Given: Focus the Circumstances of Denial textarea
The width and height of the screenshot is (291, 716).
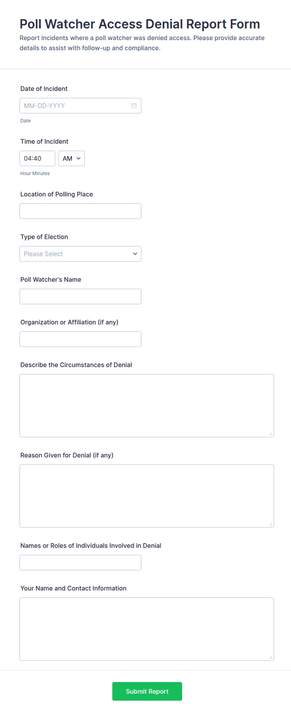Looking at the screenshot, I should click(147, 406).
